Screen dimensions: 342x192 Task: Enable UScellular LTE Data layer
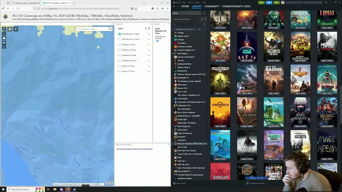pos(120,55)
